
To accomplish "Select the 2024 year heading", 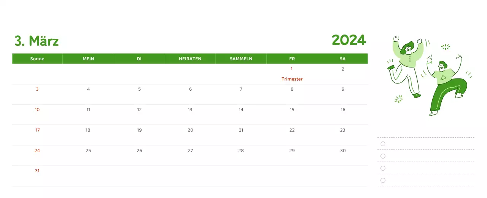I will coord(349,40).
